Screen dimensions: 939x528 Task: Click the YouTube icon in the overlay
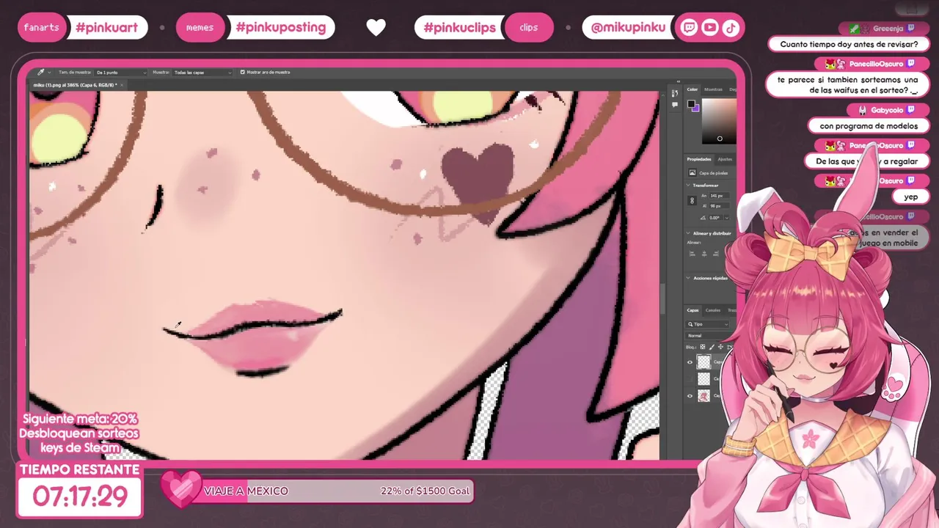pos(709,28)
